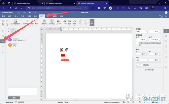This screenshot has height=104, width=169.
Task: Switch to the 参考 (References) tab
Action: (36, 16)
